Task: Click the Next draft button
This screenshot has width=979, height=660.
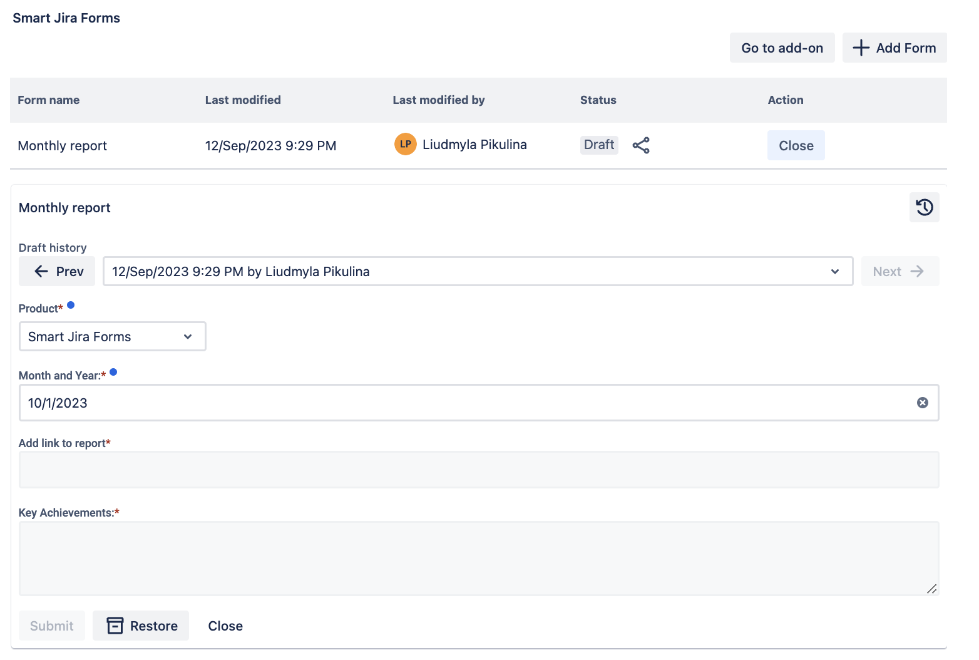Action: tap(900, 272)
